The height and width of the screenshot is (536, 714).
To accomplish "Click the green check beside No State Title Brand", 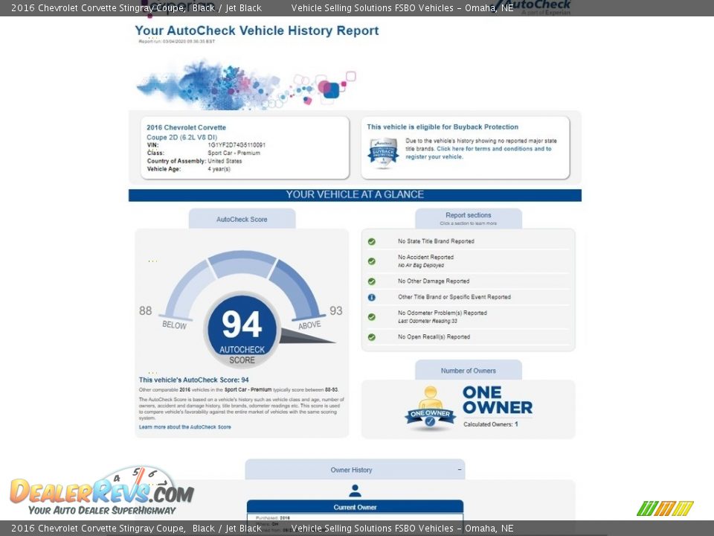I will coord(372,241).
